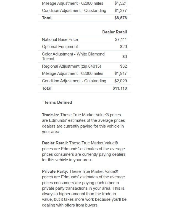Click the $8,578 total value
176x209 pixels.
click(121, 18)
